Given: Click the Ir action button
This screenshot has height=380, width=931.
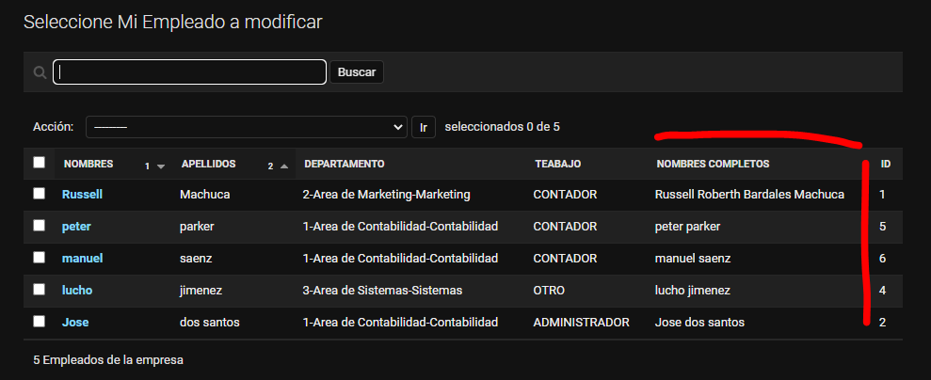Looking at the screenshot, I should pyautogui.click(x=424, y=127).
